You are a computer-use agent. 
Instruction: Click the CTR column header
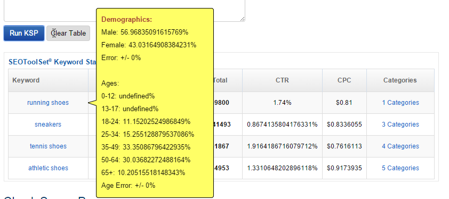coord(282,80)
